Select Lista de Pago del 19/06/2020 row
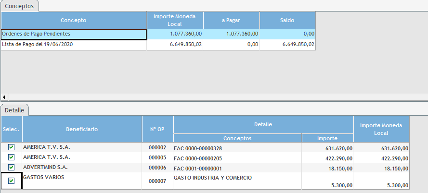 [x=74, y=45]
